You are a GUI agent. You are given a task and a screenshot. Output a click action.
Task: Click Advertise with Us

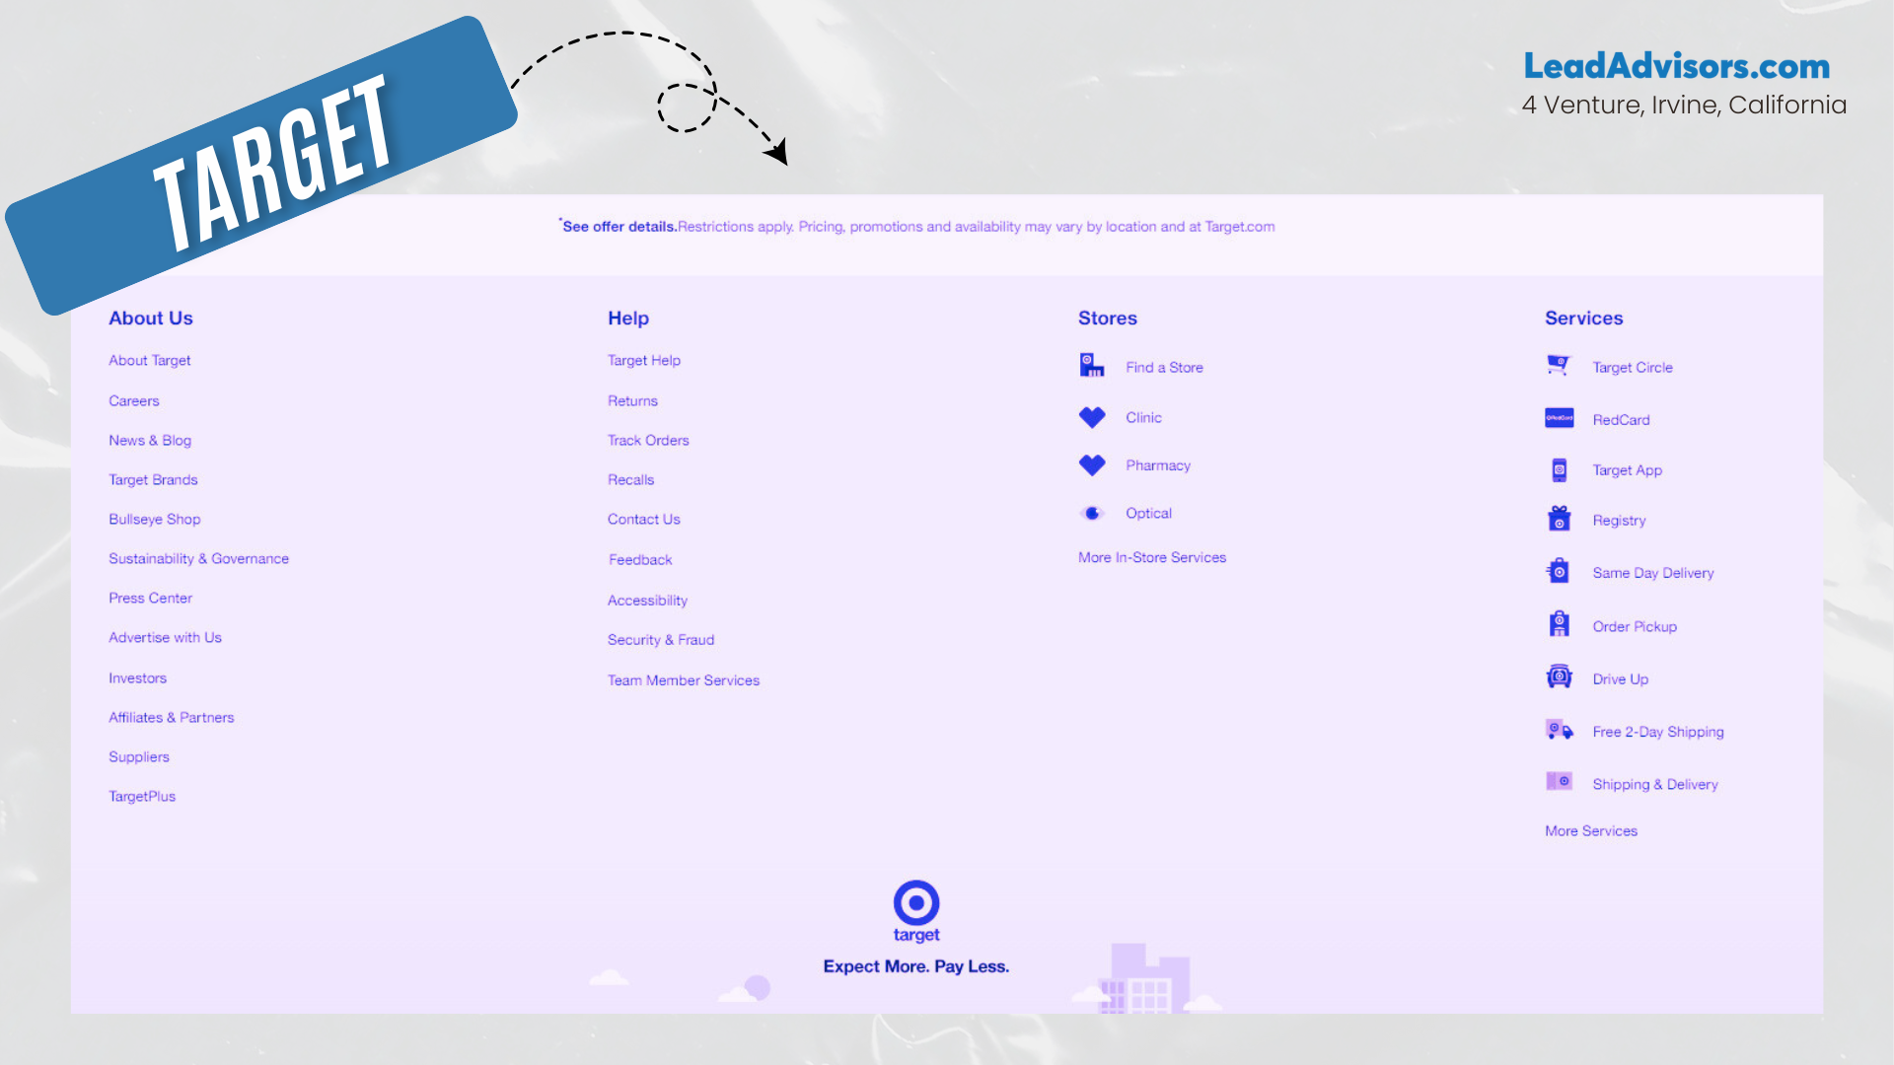point(166,638)
